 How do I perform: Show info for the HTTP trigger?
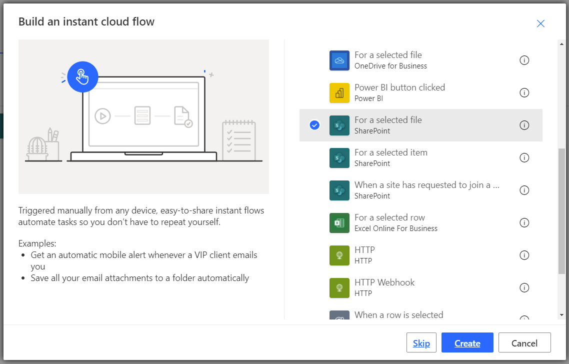(x=524, y=255)
